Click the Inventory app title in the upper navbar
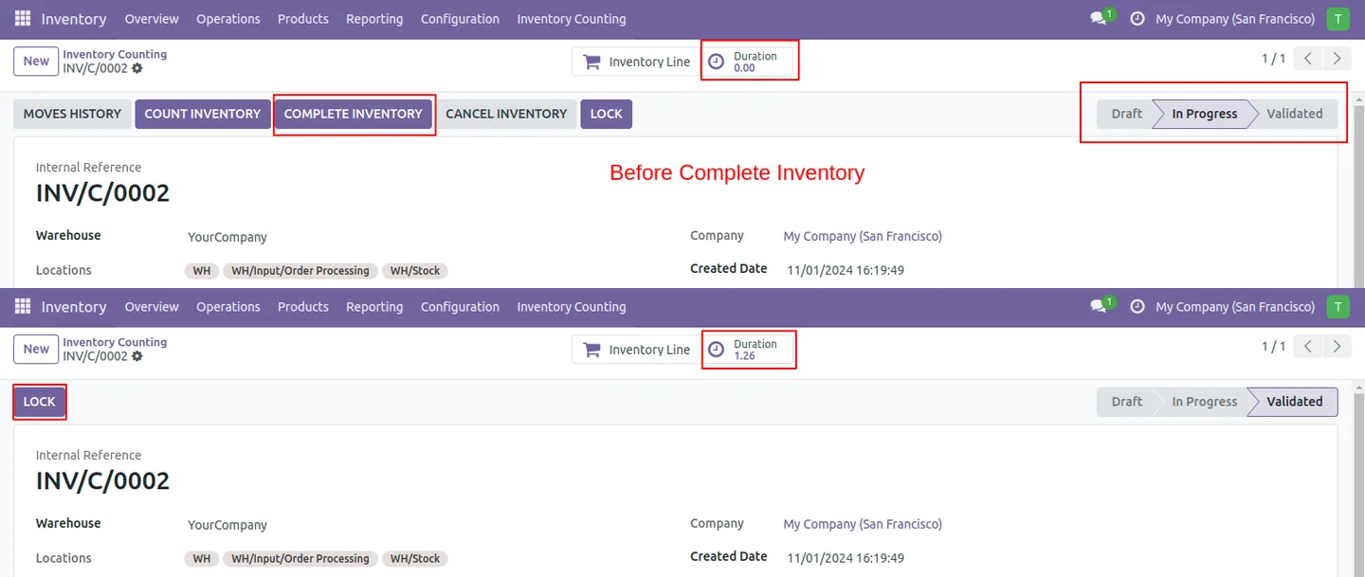 click(x=74, y=19)
